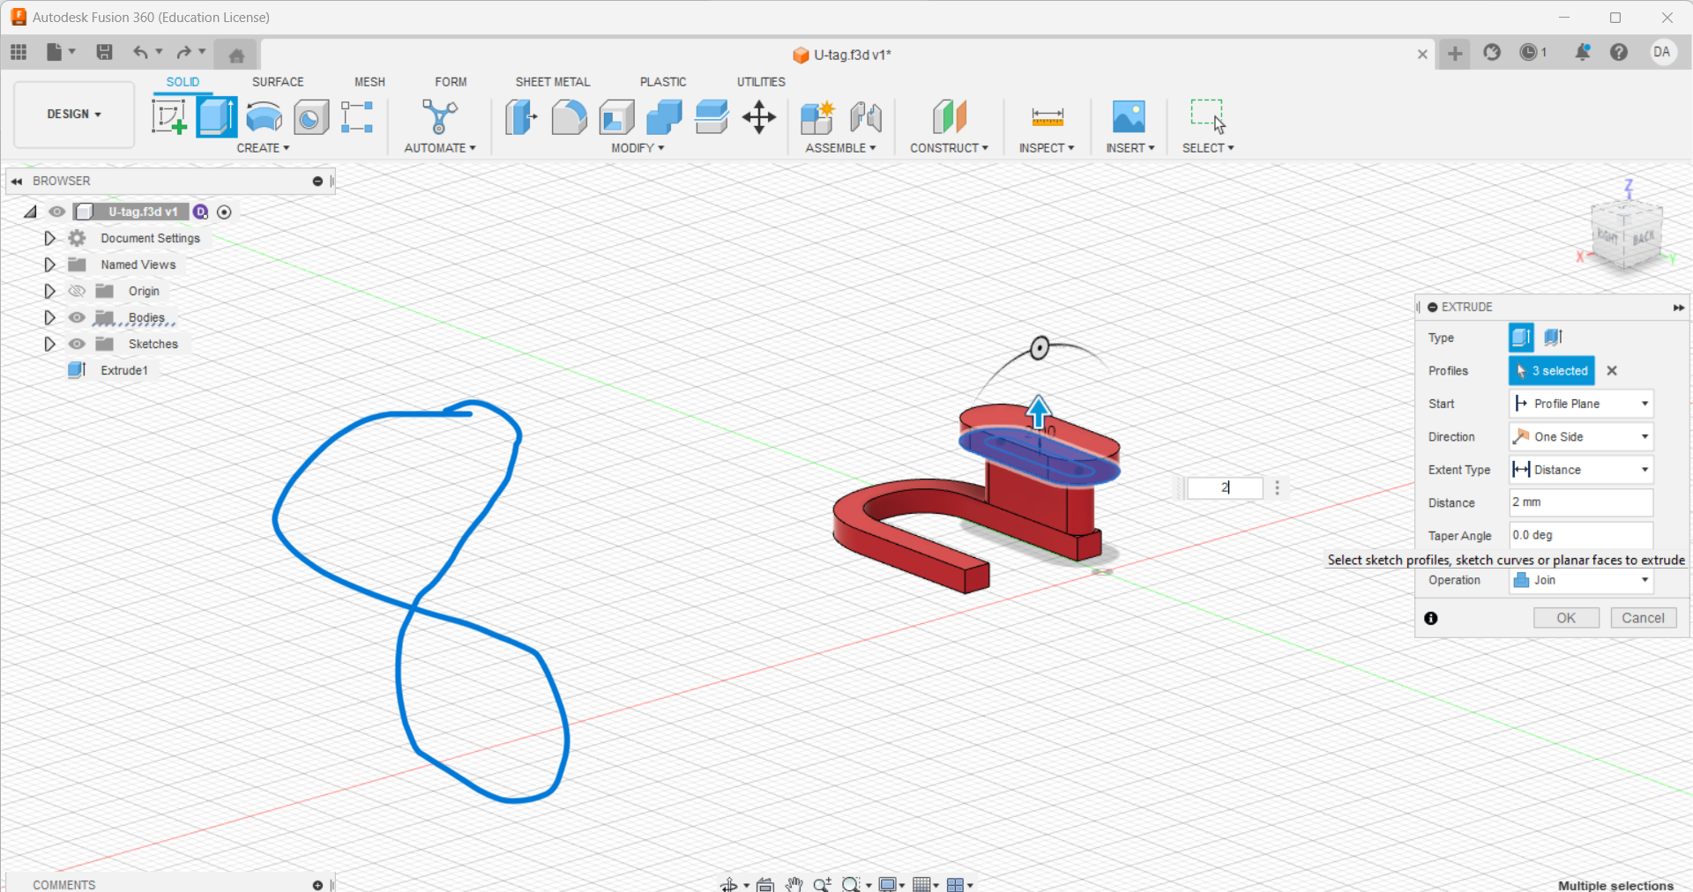The height and width of the screenshot is (892, 1693).
Task: Click the Distance value field showing 2 mm
Action: 1579,502
